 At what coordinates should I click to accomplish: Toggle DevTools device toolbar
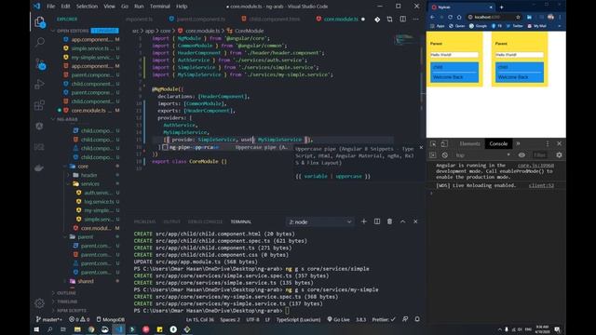(x=444, y=143)
